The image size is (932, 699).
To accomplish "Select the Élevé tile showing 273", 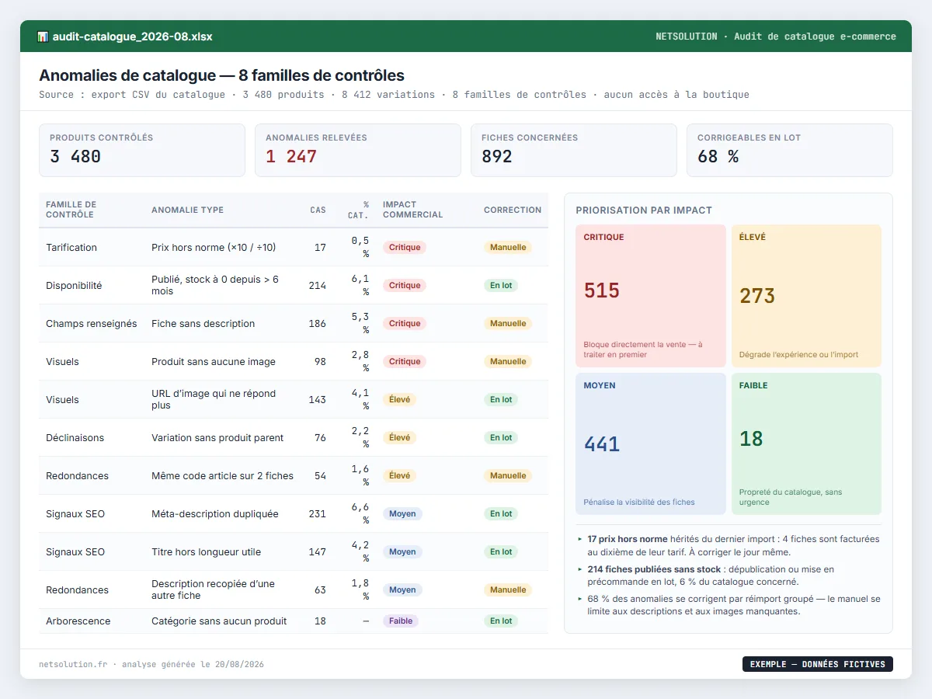I will [806, 296].
